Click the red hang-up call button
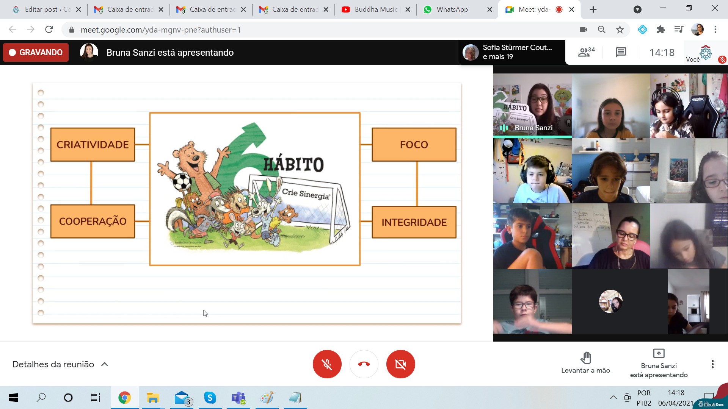The height and width of the screenshot is (409, 728). pos(364,364)
